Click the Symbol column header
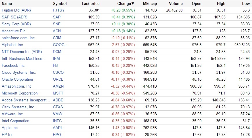The image size is (252, 138). [60, 4]
